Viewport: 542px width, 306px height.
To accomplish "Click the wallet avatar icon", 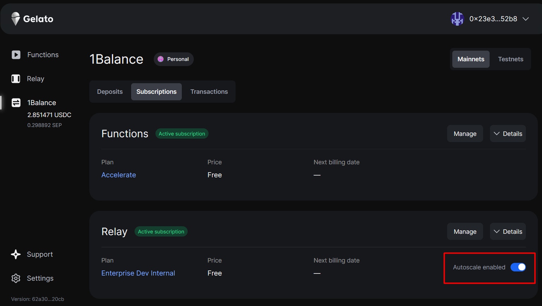I will click(x=457, y=19).
